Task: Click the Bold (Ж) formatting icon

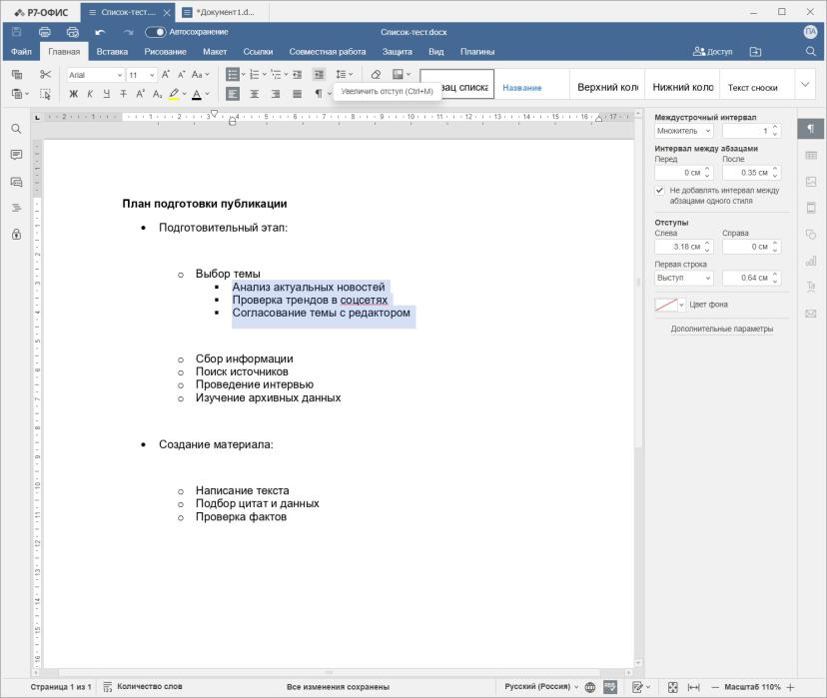Action: tap(73, 94)
